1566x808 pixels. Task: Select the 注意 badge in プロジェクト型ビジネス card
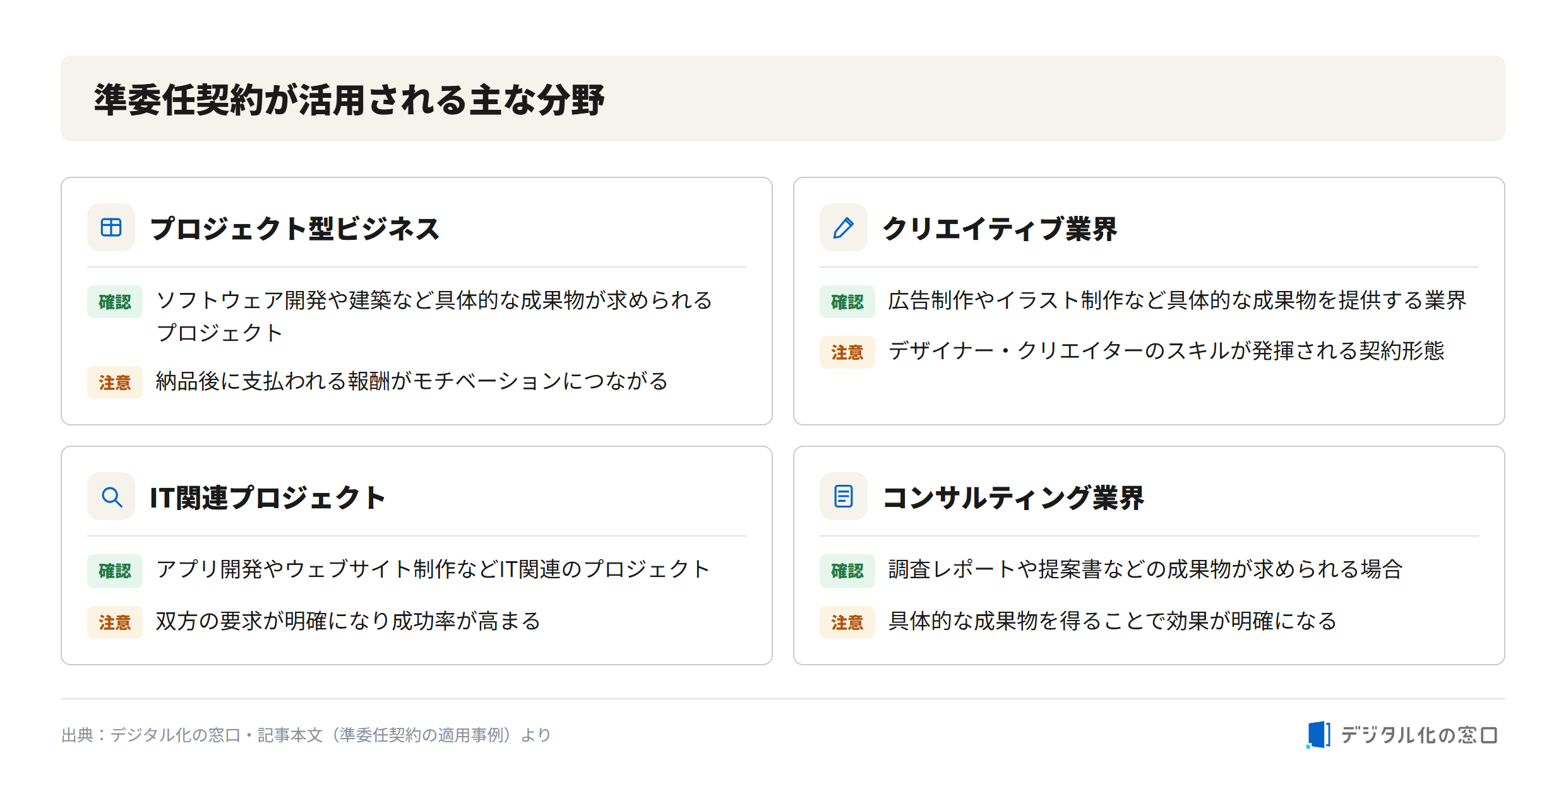(x=115, y=383)
